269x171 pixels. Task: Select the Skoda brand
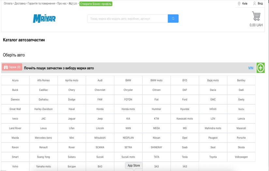241,148
